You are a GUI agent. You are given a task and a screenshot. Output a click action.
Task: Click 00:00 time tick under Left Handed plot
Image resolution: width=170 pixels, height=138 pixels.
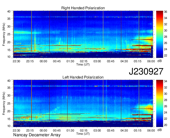tap(43, 130)
